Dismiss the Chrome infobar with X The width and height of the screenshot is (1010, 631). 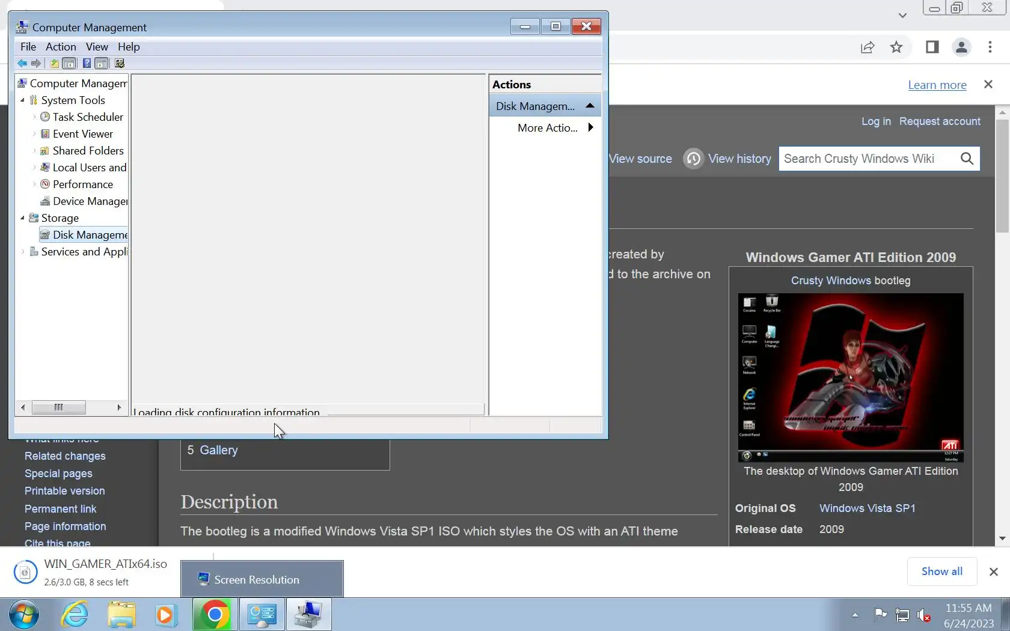point(988,84)
